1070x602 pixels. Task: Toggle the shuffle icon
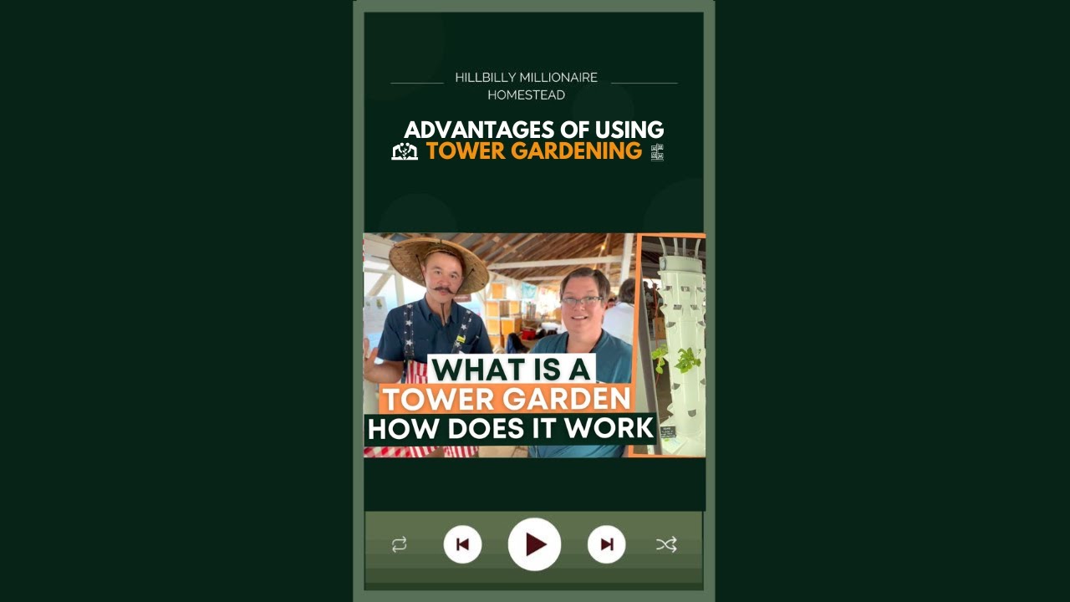pyautogui.click(x=666, y=544)
